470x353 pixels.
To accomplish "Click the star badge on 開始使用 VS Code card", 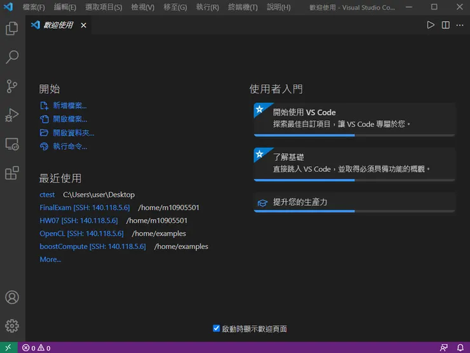I will [x=260, y=109].
